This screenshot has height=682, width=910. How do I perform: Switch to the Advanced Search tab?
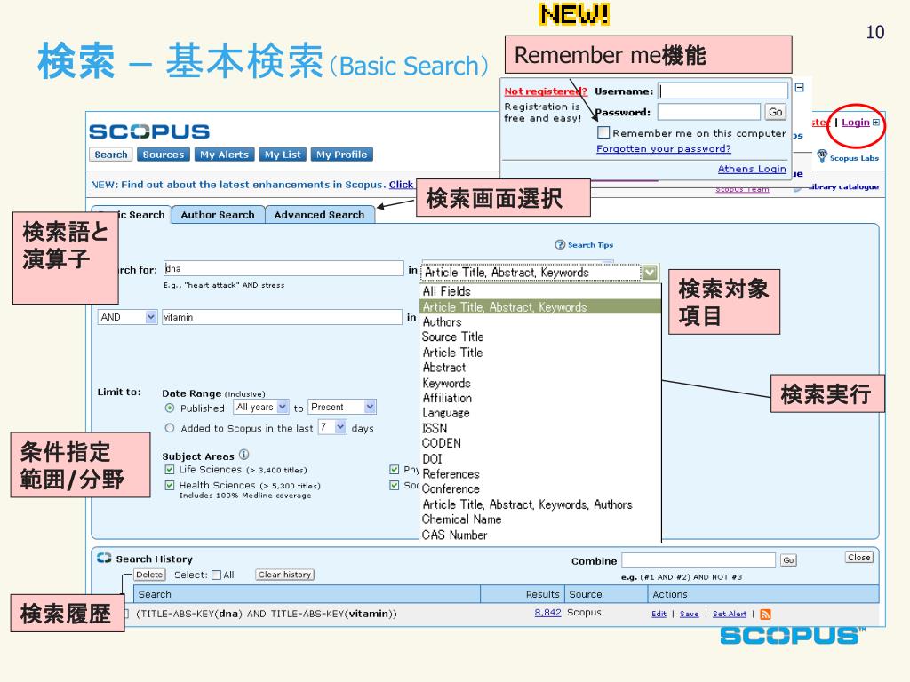pyautogui.click(x=319, y=215)
